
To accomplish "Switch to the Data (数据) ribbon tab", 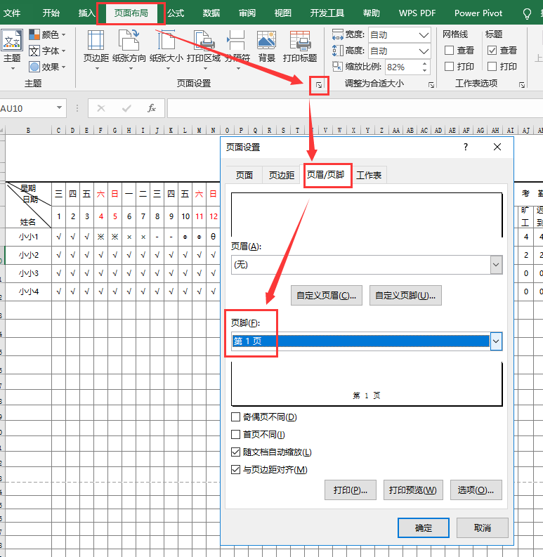I will tap(211, 13).
